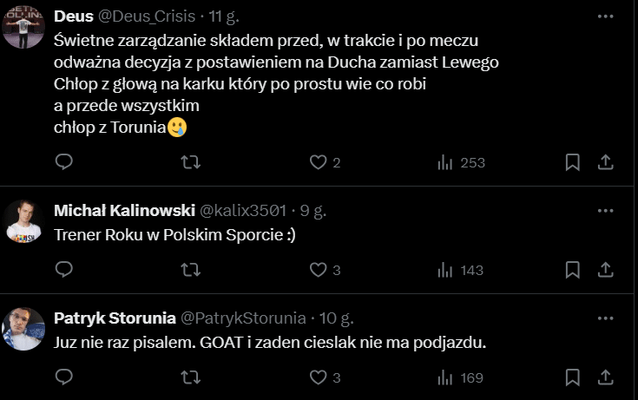Bookmark Patryk Storunia's tweet
The image size is (638, 400).
coord(573,377)
